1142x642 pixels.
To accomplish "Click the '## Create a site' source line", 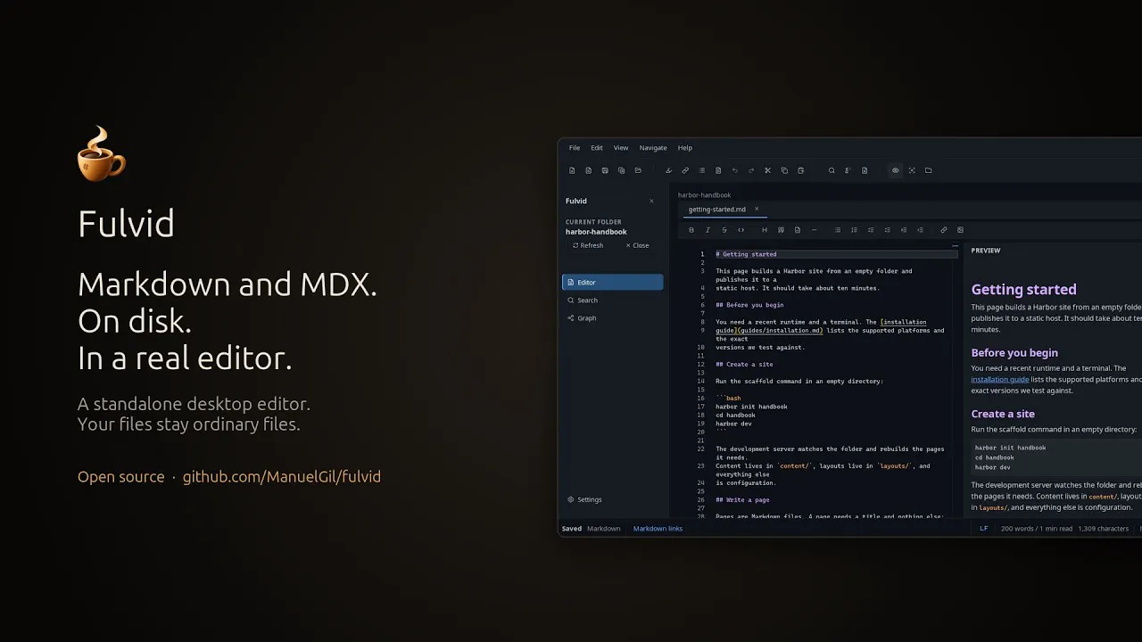I will pos(744,365).
